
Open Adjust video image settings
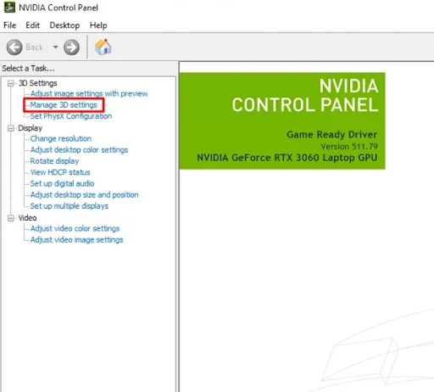(76, 240)
